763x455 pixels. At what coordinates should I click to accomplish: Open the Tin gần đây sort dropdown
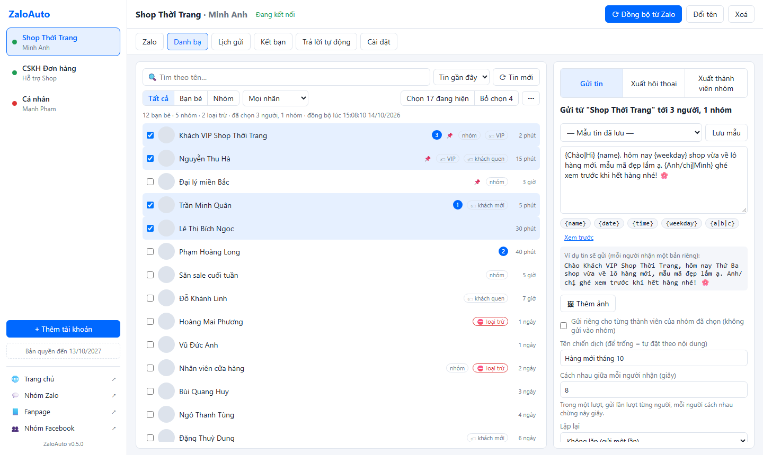461,77
